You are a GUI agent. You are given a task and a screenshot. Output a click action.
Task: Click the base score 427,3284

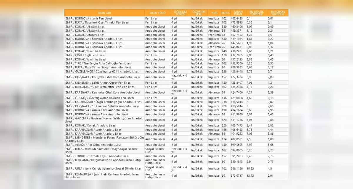tap(237, 77)
